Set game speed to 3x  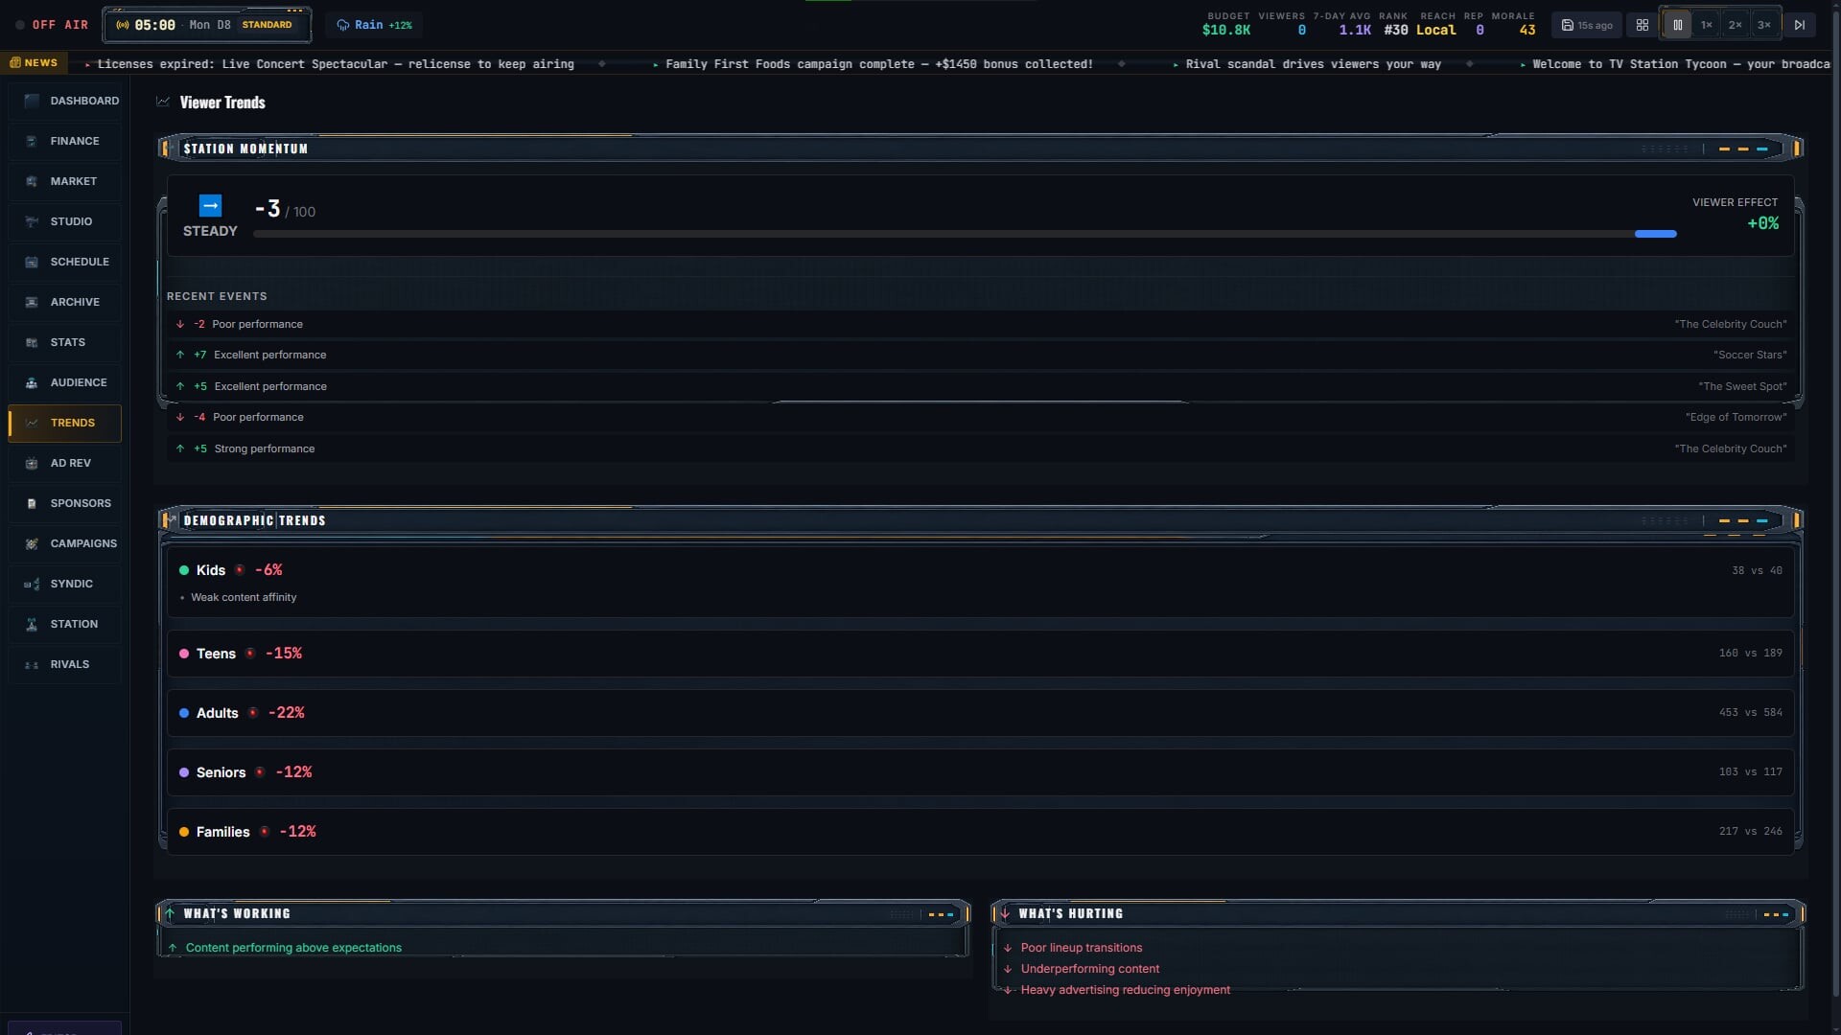click(1763, 25)
